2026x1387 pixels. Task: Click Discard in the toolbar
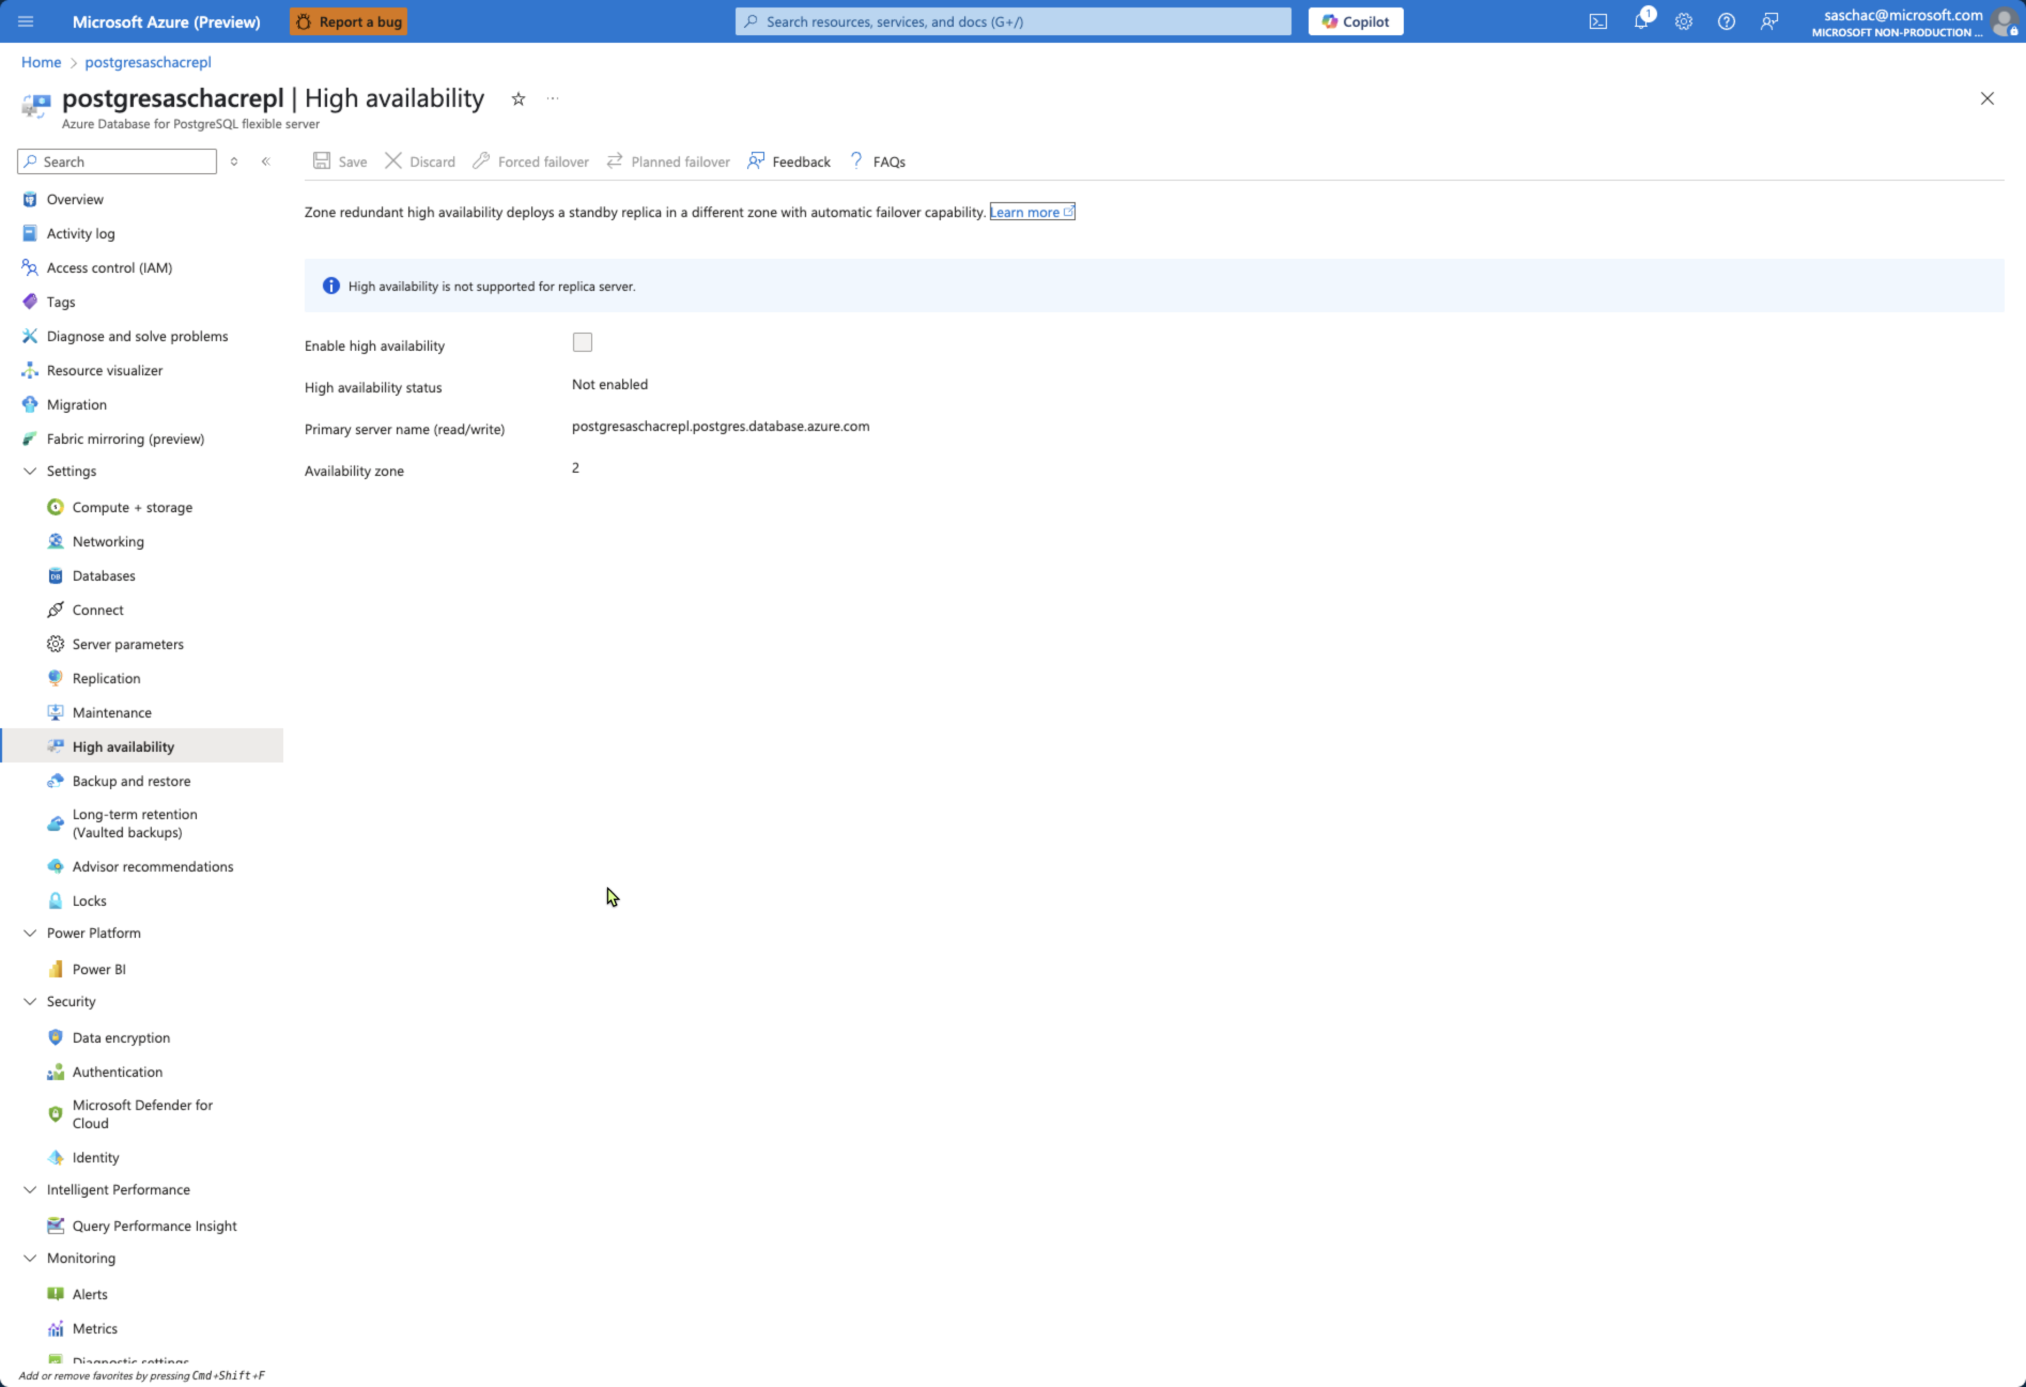pyautogui.click(x=420, y=161)
